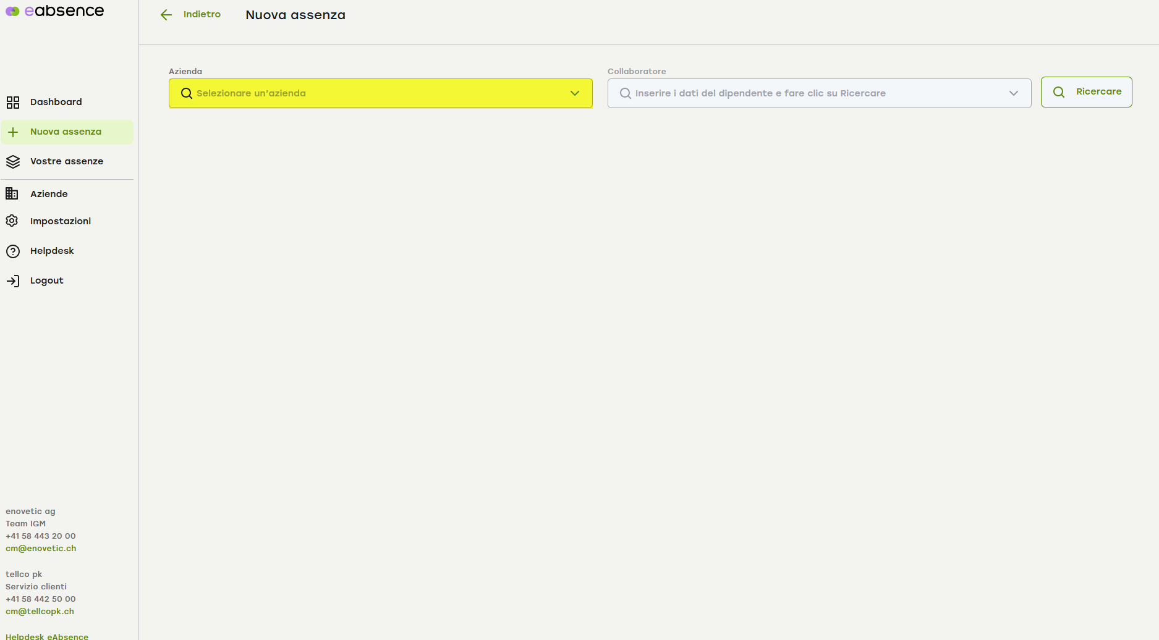Click the plus icon for Nuova assenza
The width and height of the screenshot is (1159, 640).
[x=12, y=132]
